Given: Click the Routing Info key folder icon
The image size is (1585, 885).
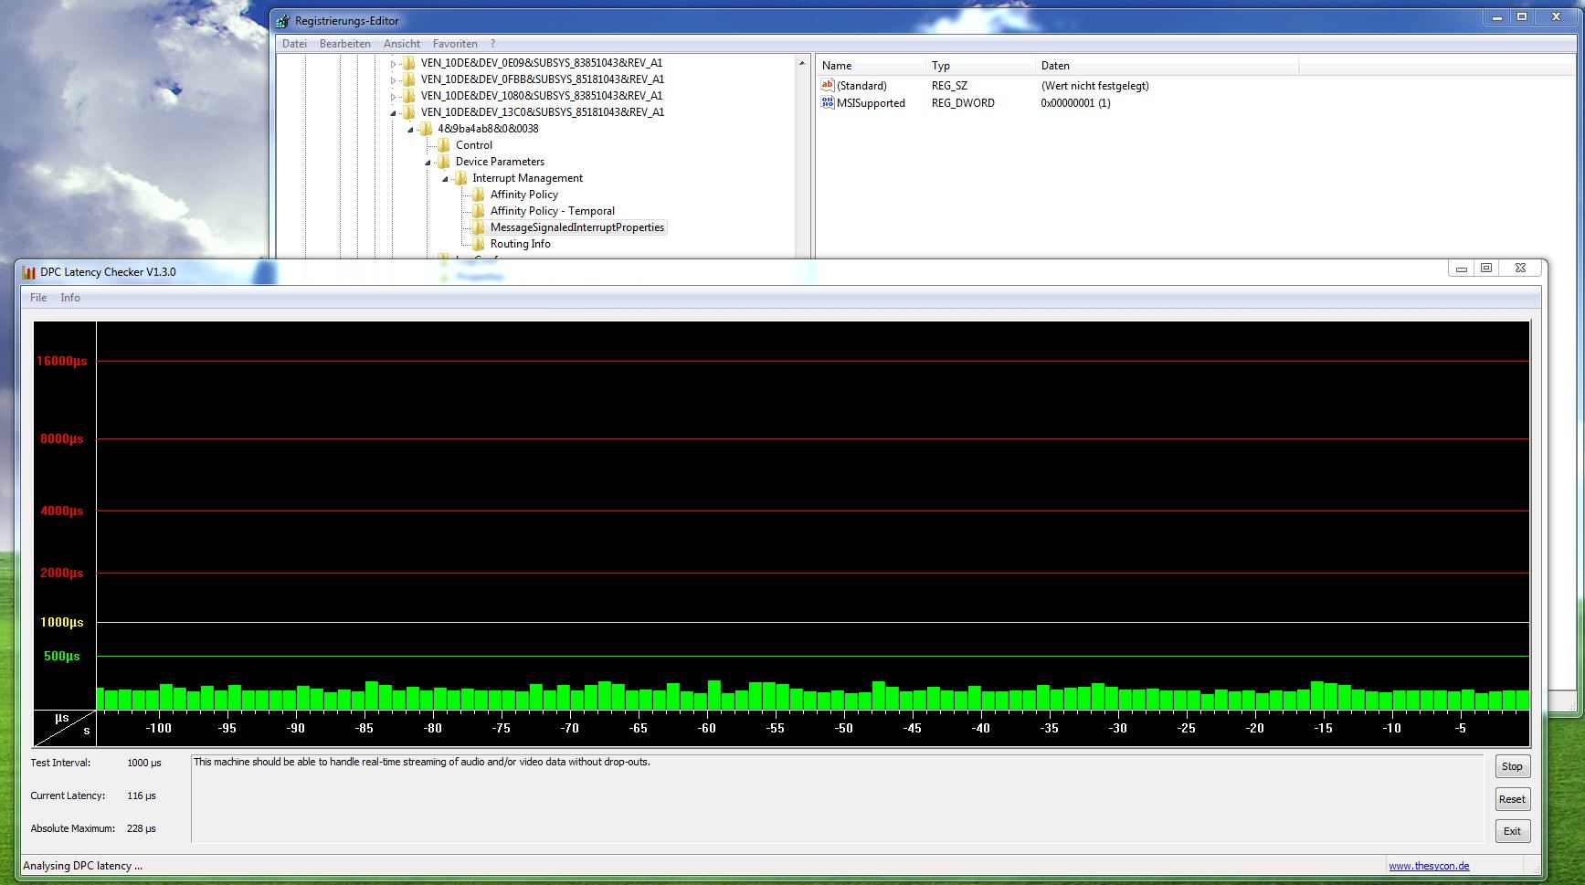Looking at the screenshot, I should pyautogui.click(x=480, y=244).
